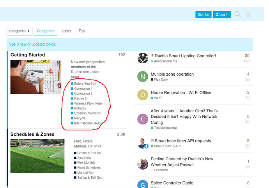Click avatar beside Smart hose timer topic
This screenshot has width=269, height=188.
[143, 144]
